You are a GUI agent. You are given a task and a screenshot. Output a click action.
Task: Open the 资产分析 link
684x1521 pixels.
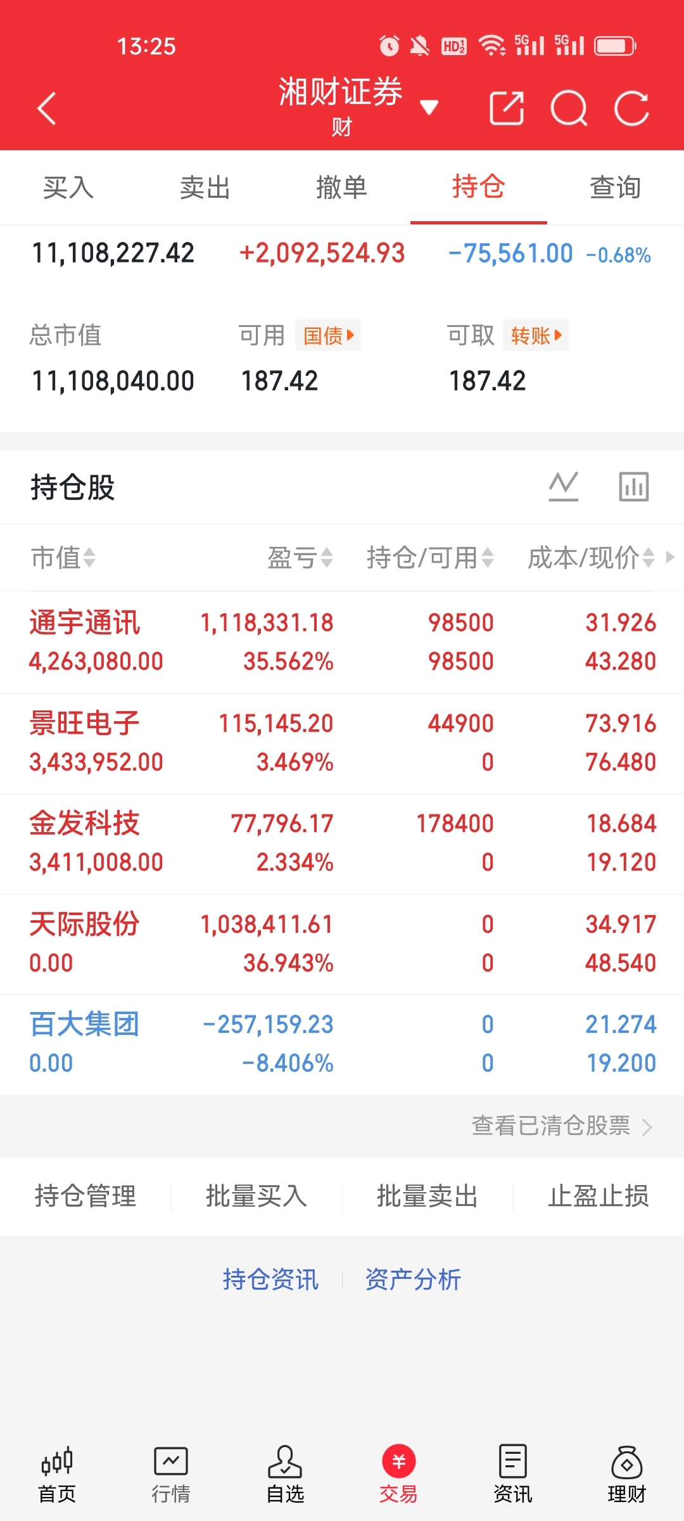413,1279
